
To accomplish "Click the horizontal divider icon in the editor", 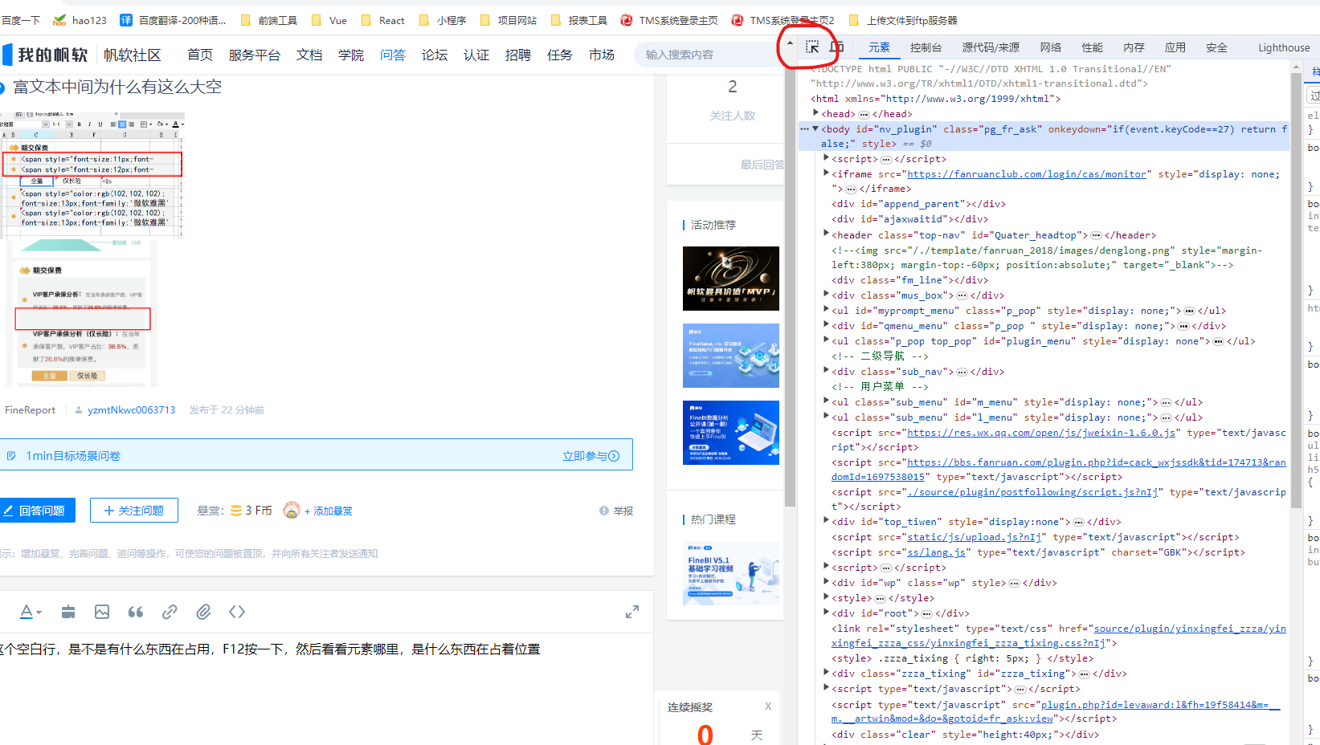I will pos(68,612).
